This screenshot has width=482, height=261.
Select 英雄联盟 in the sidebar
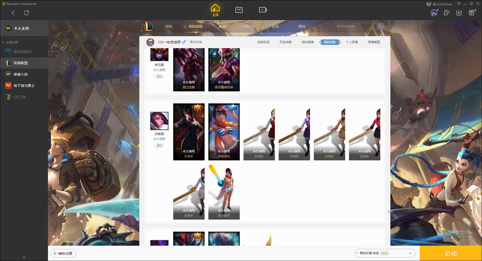[24, 63]
